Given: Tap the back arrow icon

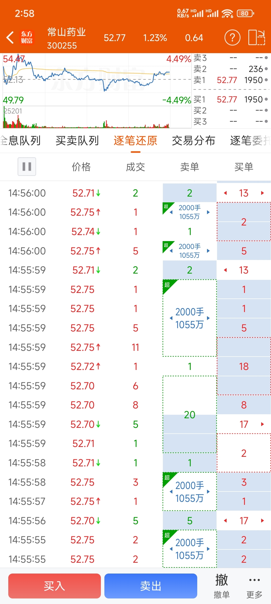Looking at the screenshot, I should [x=10, y=38].
